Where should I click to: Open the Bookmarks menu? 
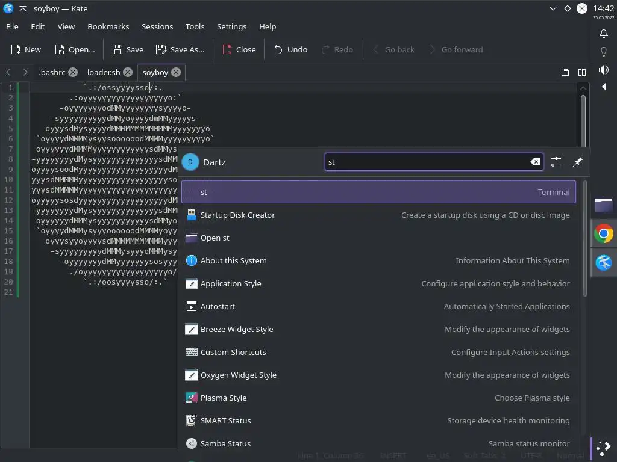108,26
